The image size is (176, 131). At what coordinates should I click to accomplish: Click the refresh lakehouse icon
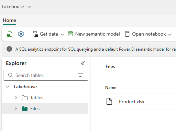(9, 34)
